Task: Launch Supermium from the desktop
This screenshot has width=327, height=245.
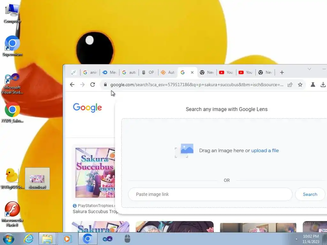Action: (12, 46)
